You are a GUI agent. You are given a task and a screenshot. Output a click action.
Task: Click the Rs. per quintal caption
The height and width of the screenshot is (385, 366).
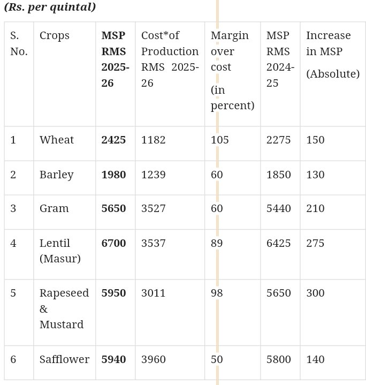click(50, 7)
